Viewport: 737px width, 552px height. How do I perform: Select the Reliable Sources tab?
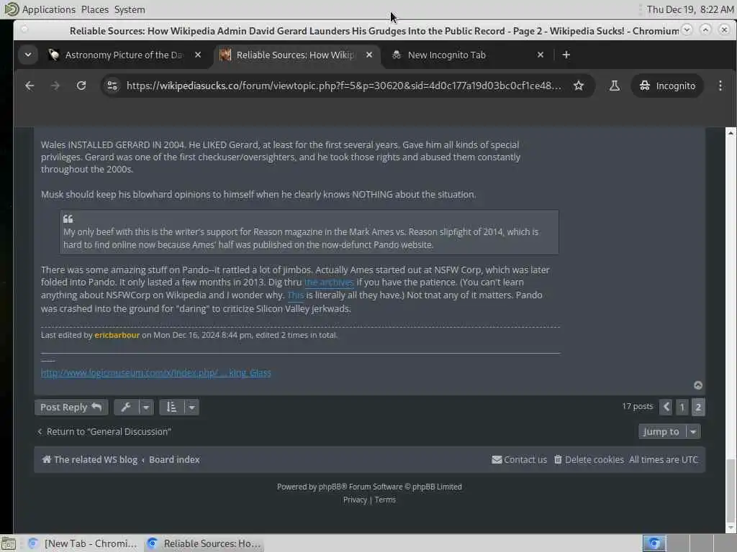click(x=295, y=55)
